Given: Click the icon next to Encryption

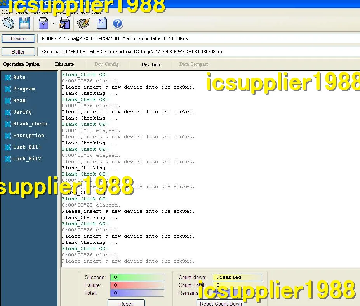Looking at the screenshot, I should pos(8,136).
